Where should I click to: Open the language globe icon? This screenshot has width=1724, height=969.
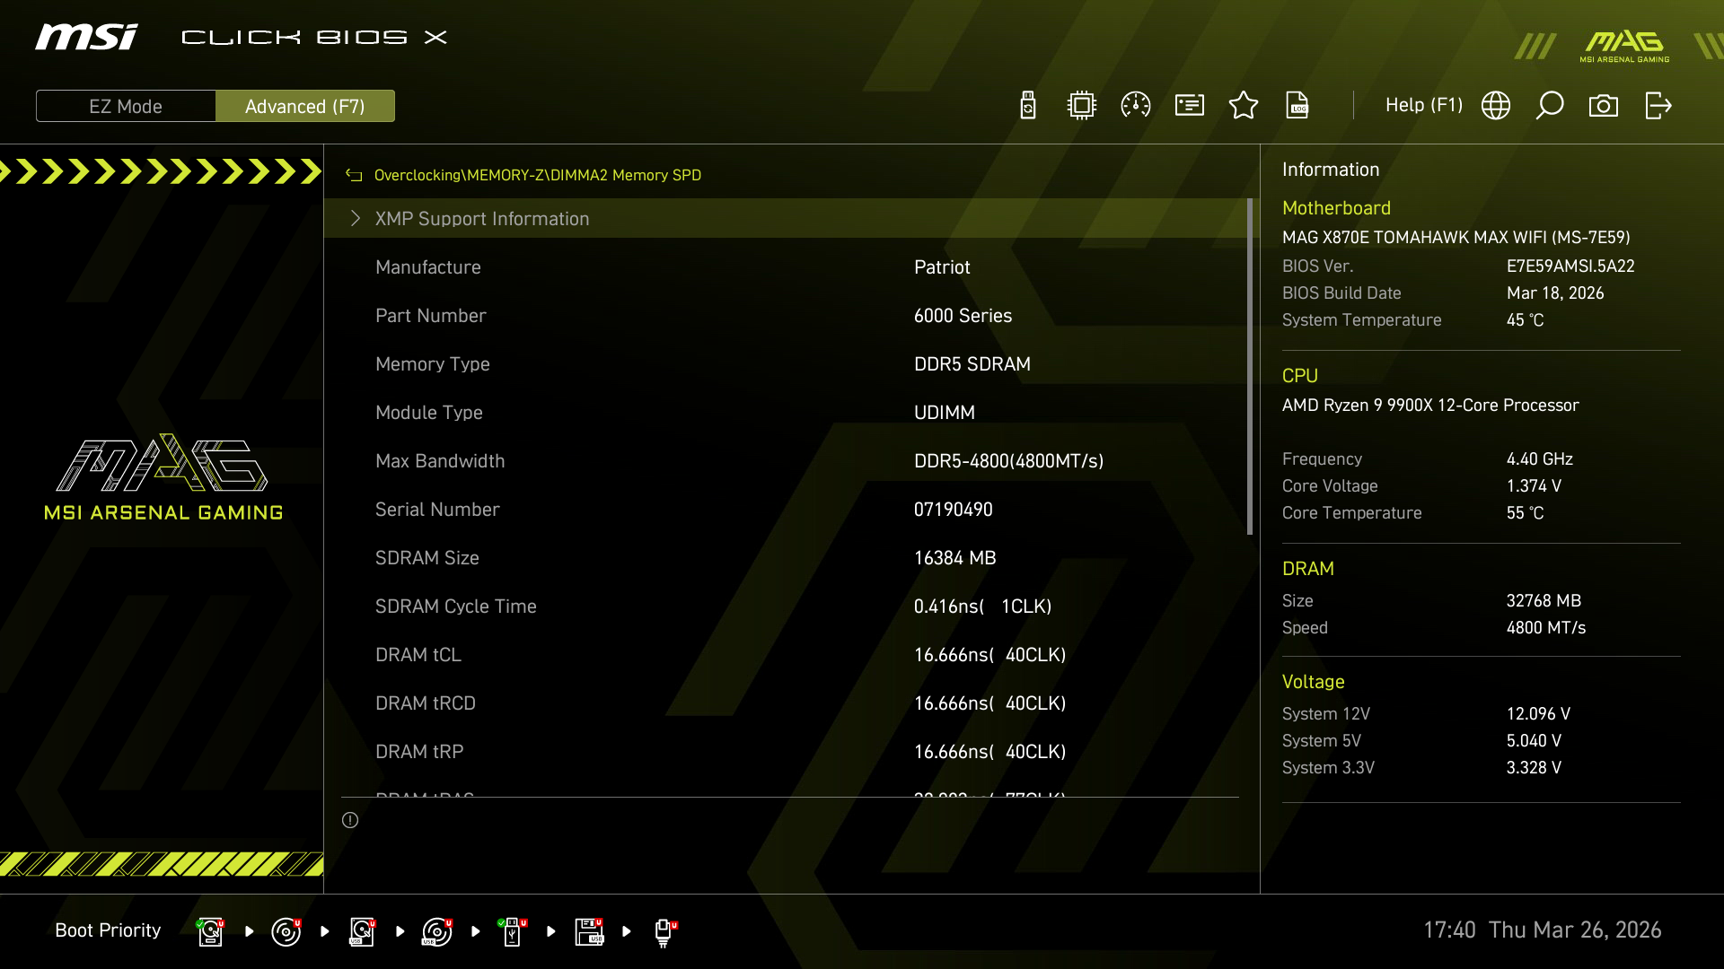[1495, 105]
